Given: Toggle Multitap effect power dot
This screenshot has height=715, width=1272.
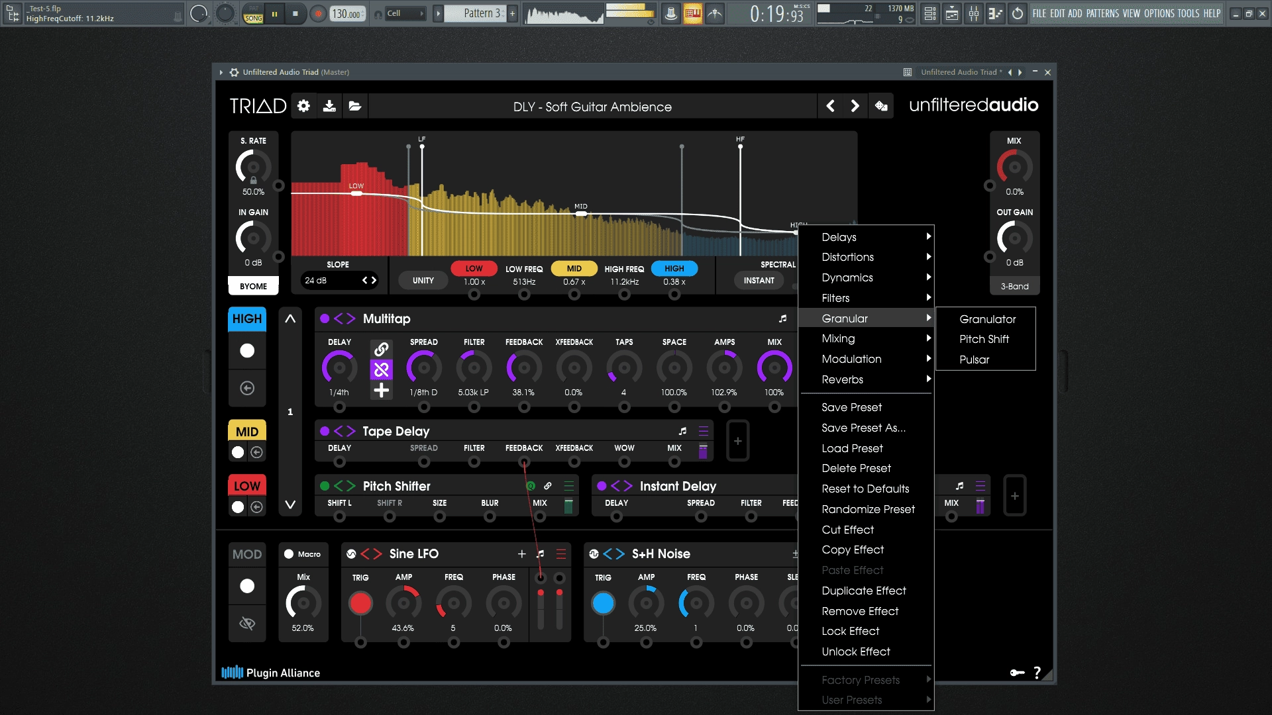Looking at the screenshot, I should [325, 318].
